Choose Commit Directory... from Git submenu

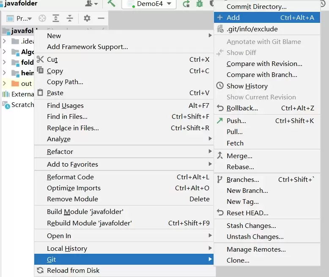tap(256, 6)
